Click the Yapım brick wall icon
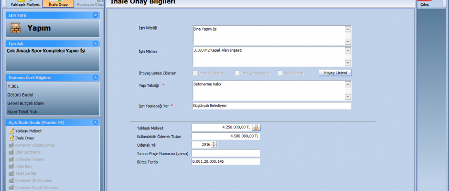The height and width of the screenshot is (191, 449). (16, 28)
